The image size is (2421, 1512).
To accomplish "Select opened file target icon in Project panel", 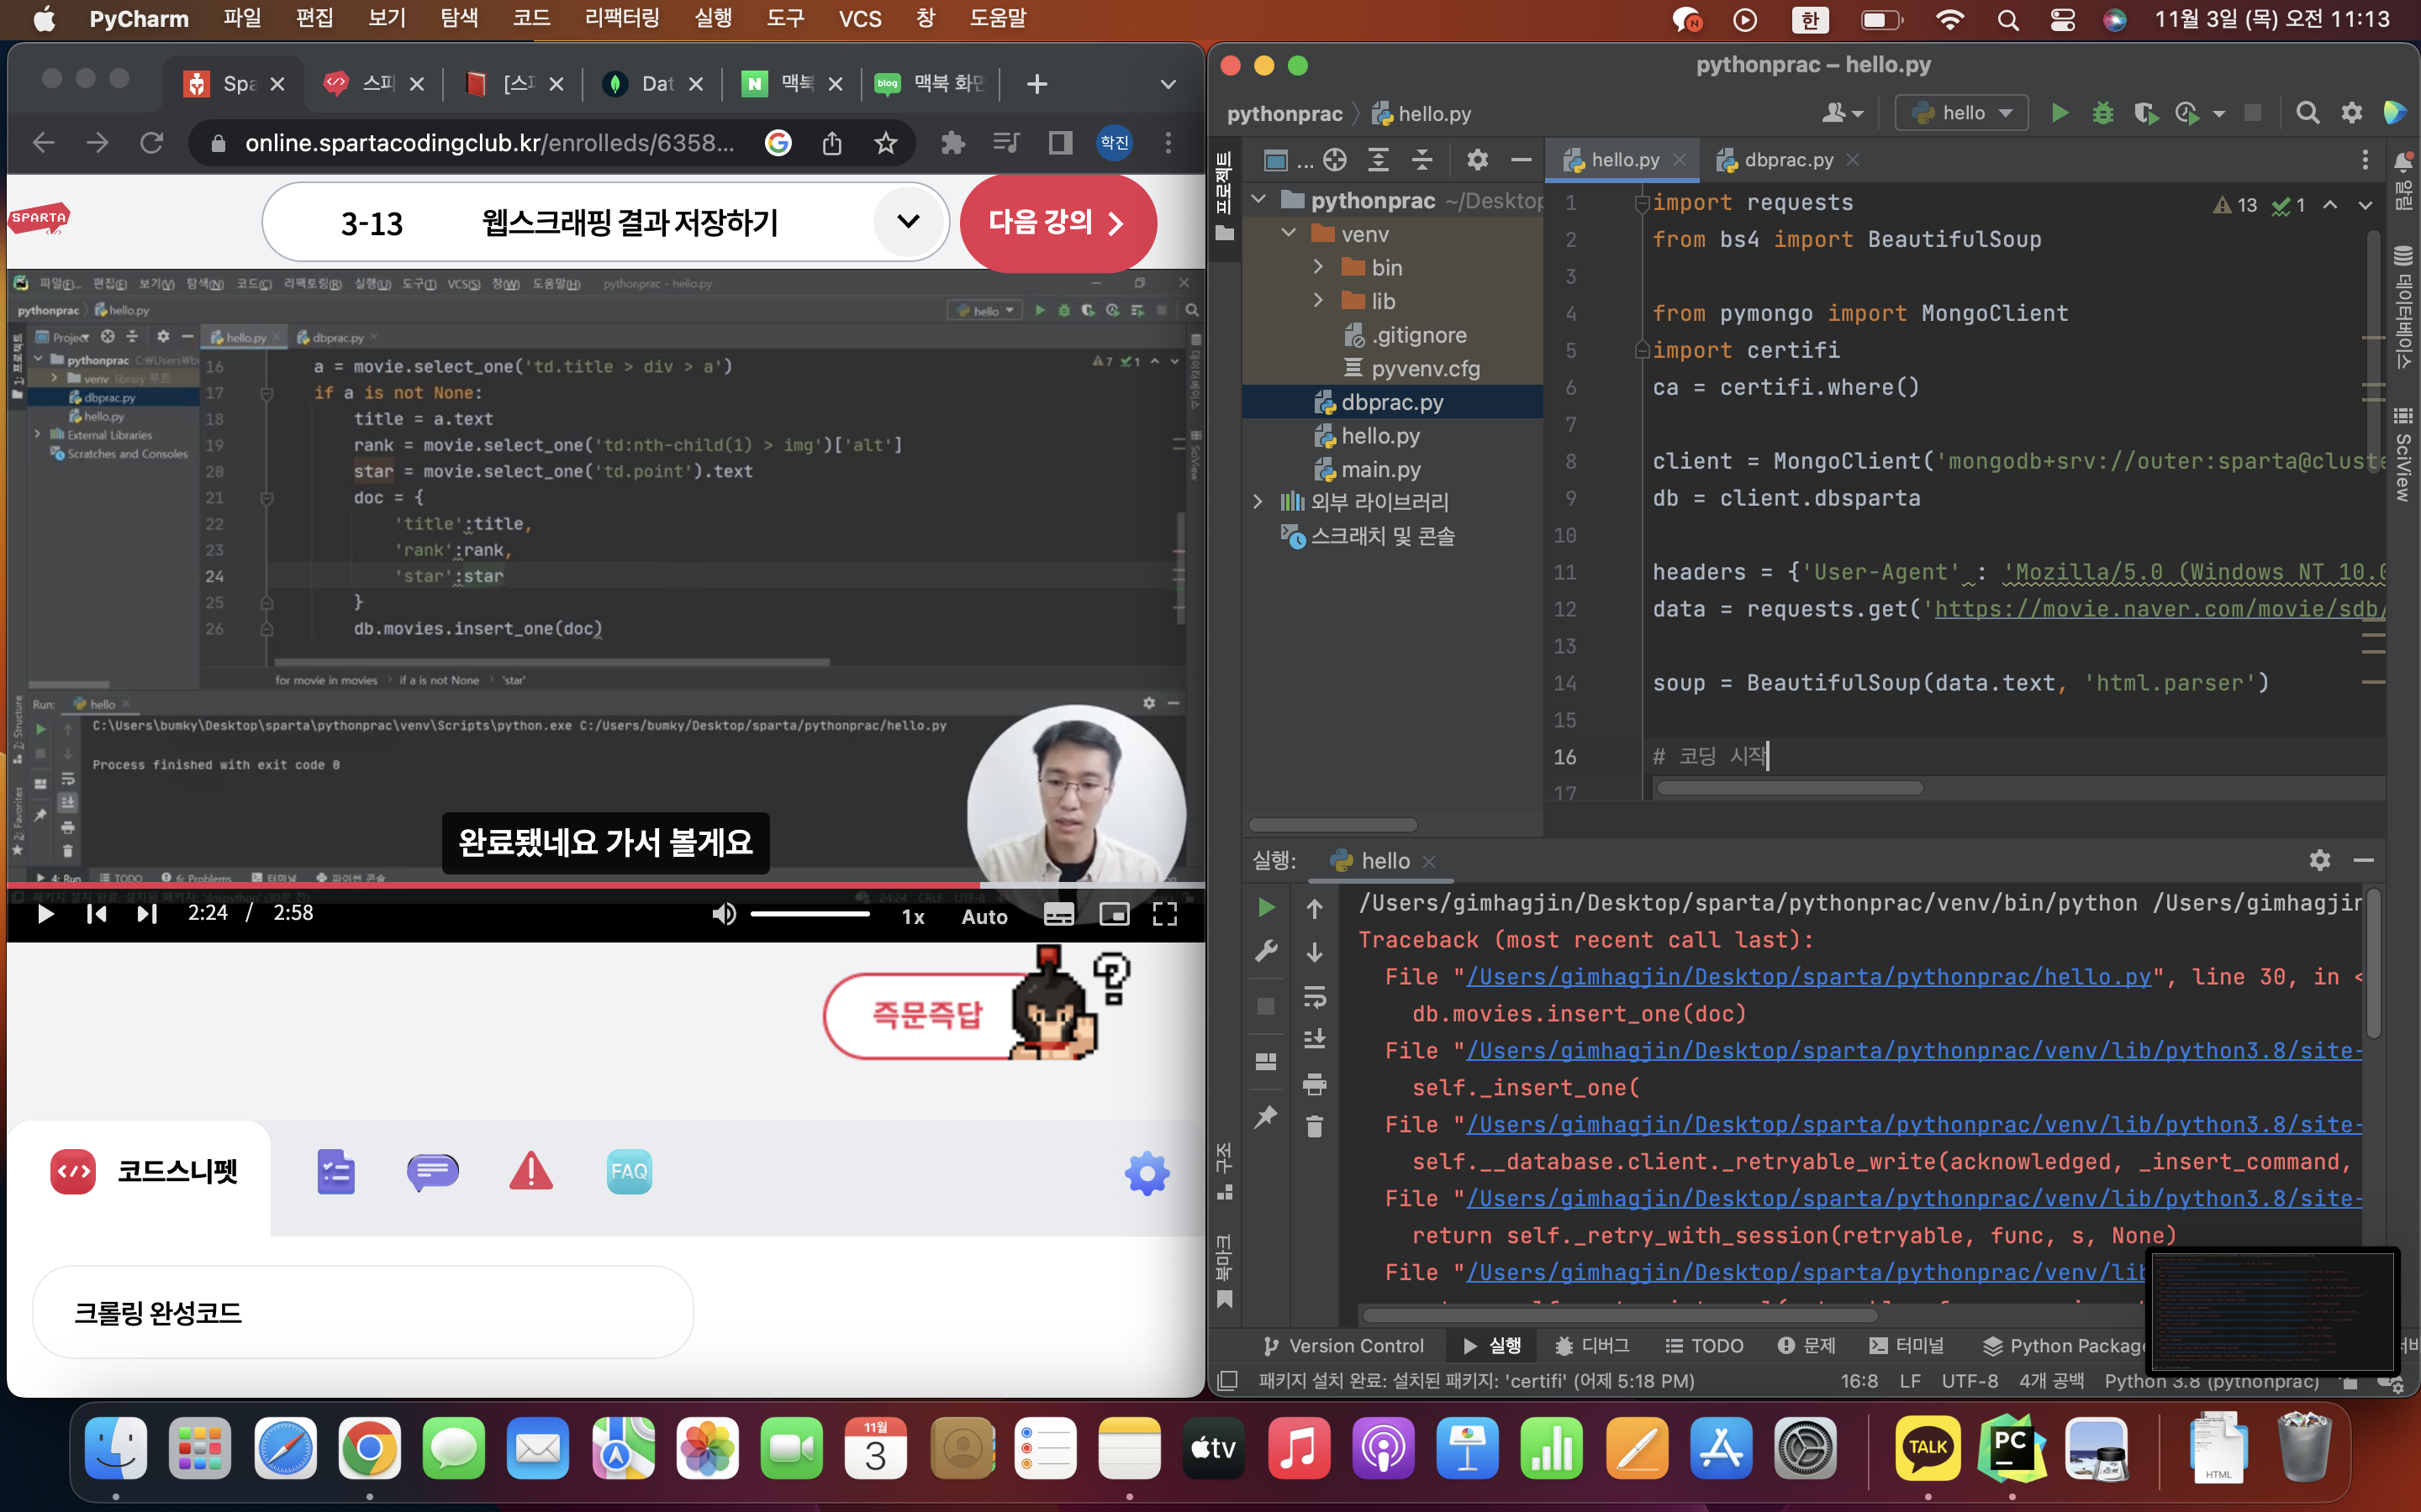I will pyautogui.click(x=1335, y=160).
